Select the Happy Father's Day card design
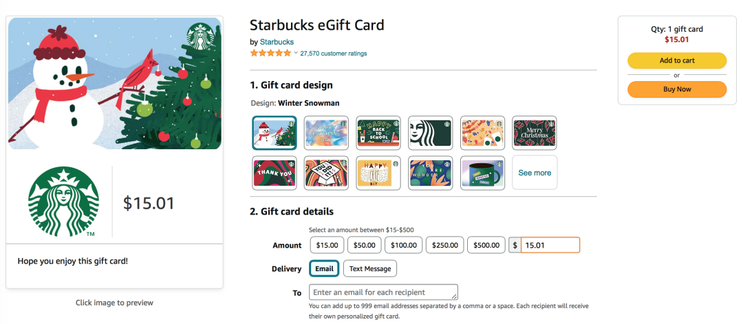The height and width of the screenshot is (324, 743). (327, 133)
